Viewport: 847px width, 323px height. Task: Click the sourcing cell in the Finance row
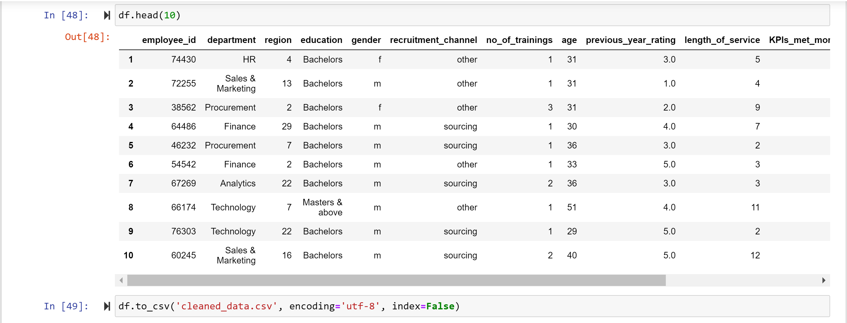pyautogui.click(x=460, y=127)
